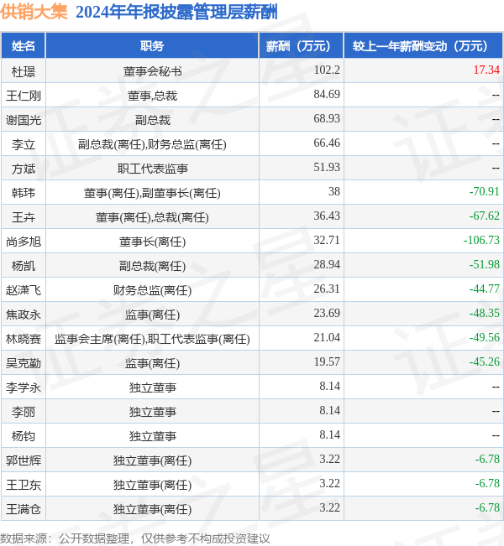This screenshot has width=504, height=546.
Task: Select the name 王卫东
Action: tap(24, 486)
